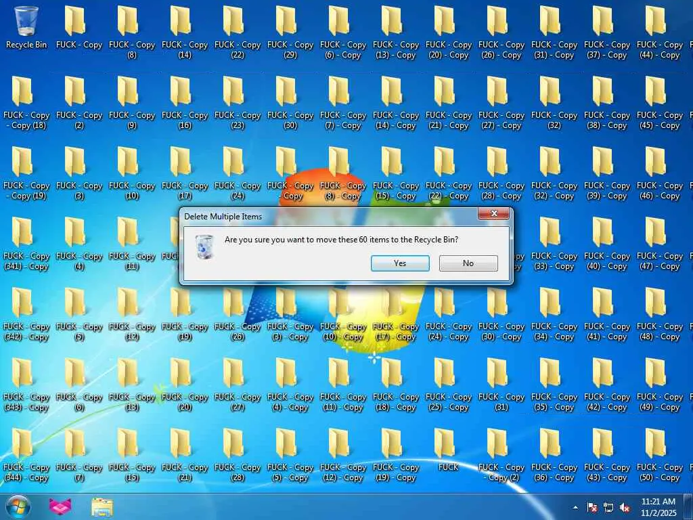The image size is (693, 520).
Task: Select folder "FUCK - Copy (39) - Copy"
Action: (x=607, y=173)
